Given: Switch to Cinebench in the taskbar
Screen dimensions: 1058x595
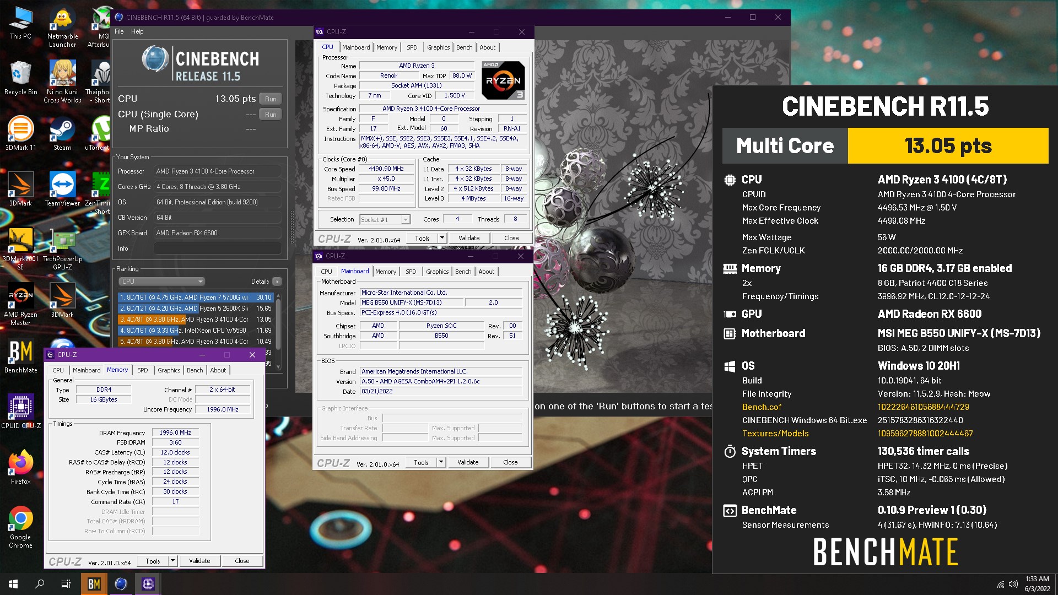Looking at the screenshot, I should pos(121,584).
